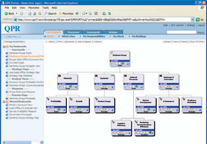Screen dimensions: 207x144
Task: Click the Manage Bookmarks link
Action: click(14, 42)
